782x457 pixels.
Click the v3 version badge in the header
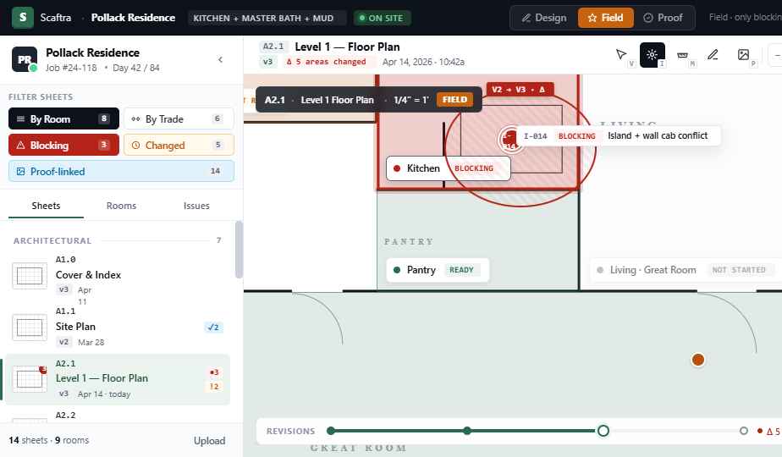click(x=267, y=62)
